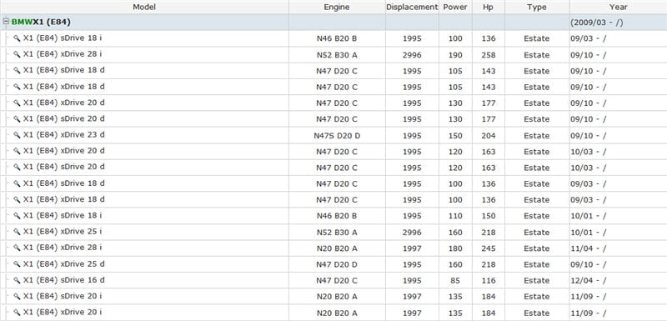Click magnifier icon for xDrive 28 i N52 row
This screenshot has height=321, width=667.
click(x=17, y=54)
